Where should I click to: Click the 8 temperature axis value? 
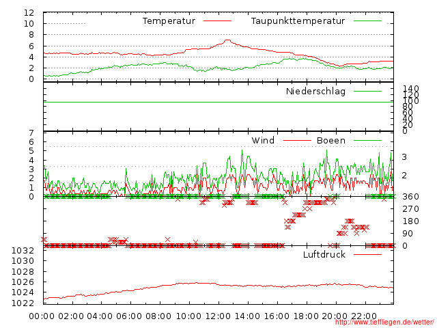click(x=31, y=35)
